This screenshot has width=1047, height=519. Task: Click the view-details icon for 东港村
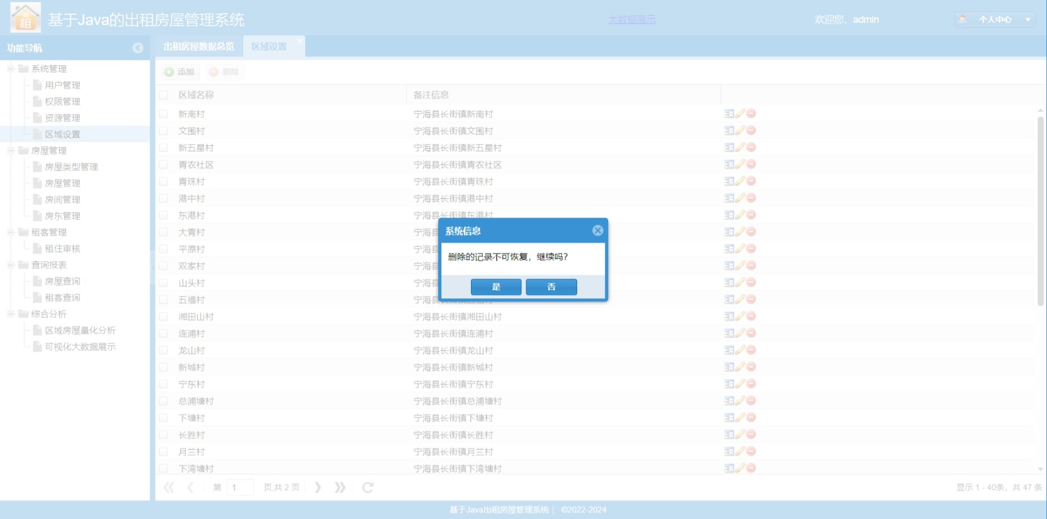(x=729, y=215)
